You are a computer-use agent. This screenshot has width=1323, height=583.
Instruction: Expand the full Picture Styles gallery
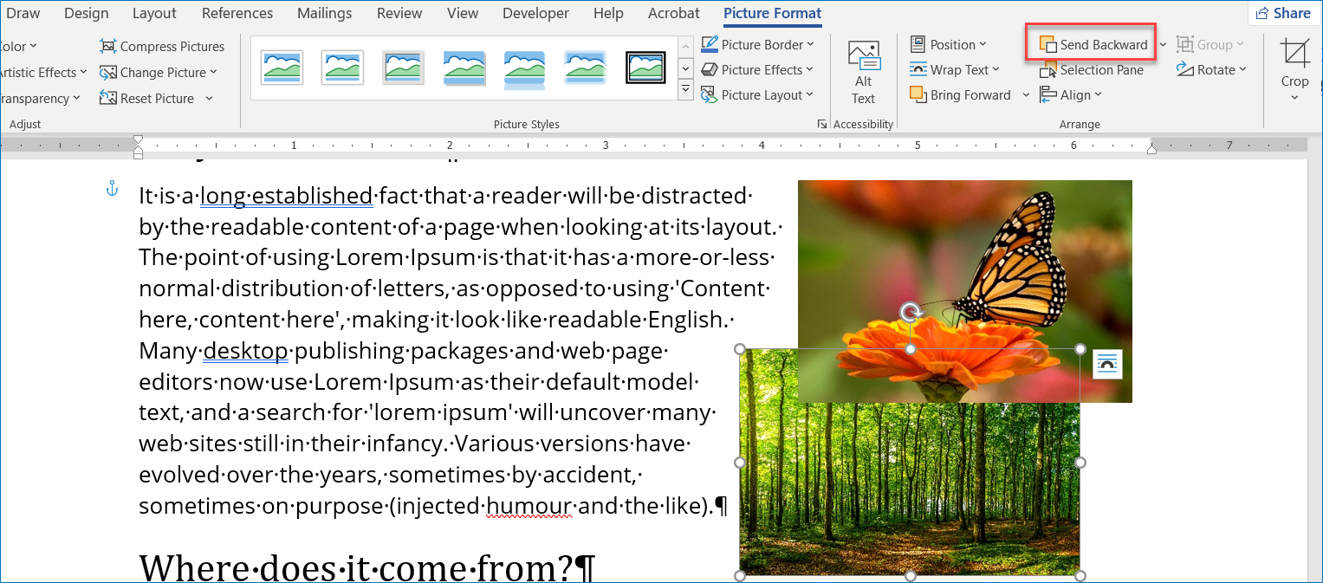685,89
